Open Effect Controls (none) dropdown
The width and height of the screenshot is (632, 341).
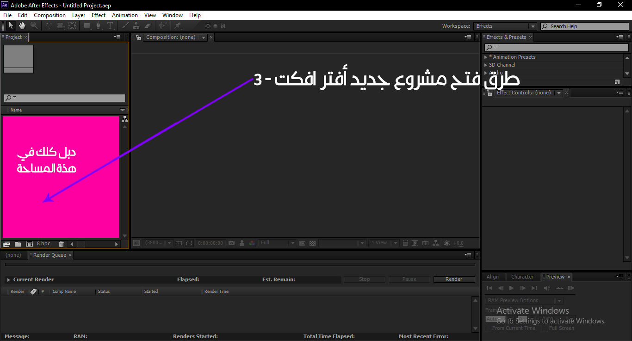point(559,93)
